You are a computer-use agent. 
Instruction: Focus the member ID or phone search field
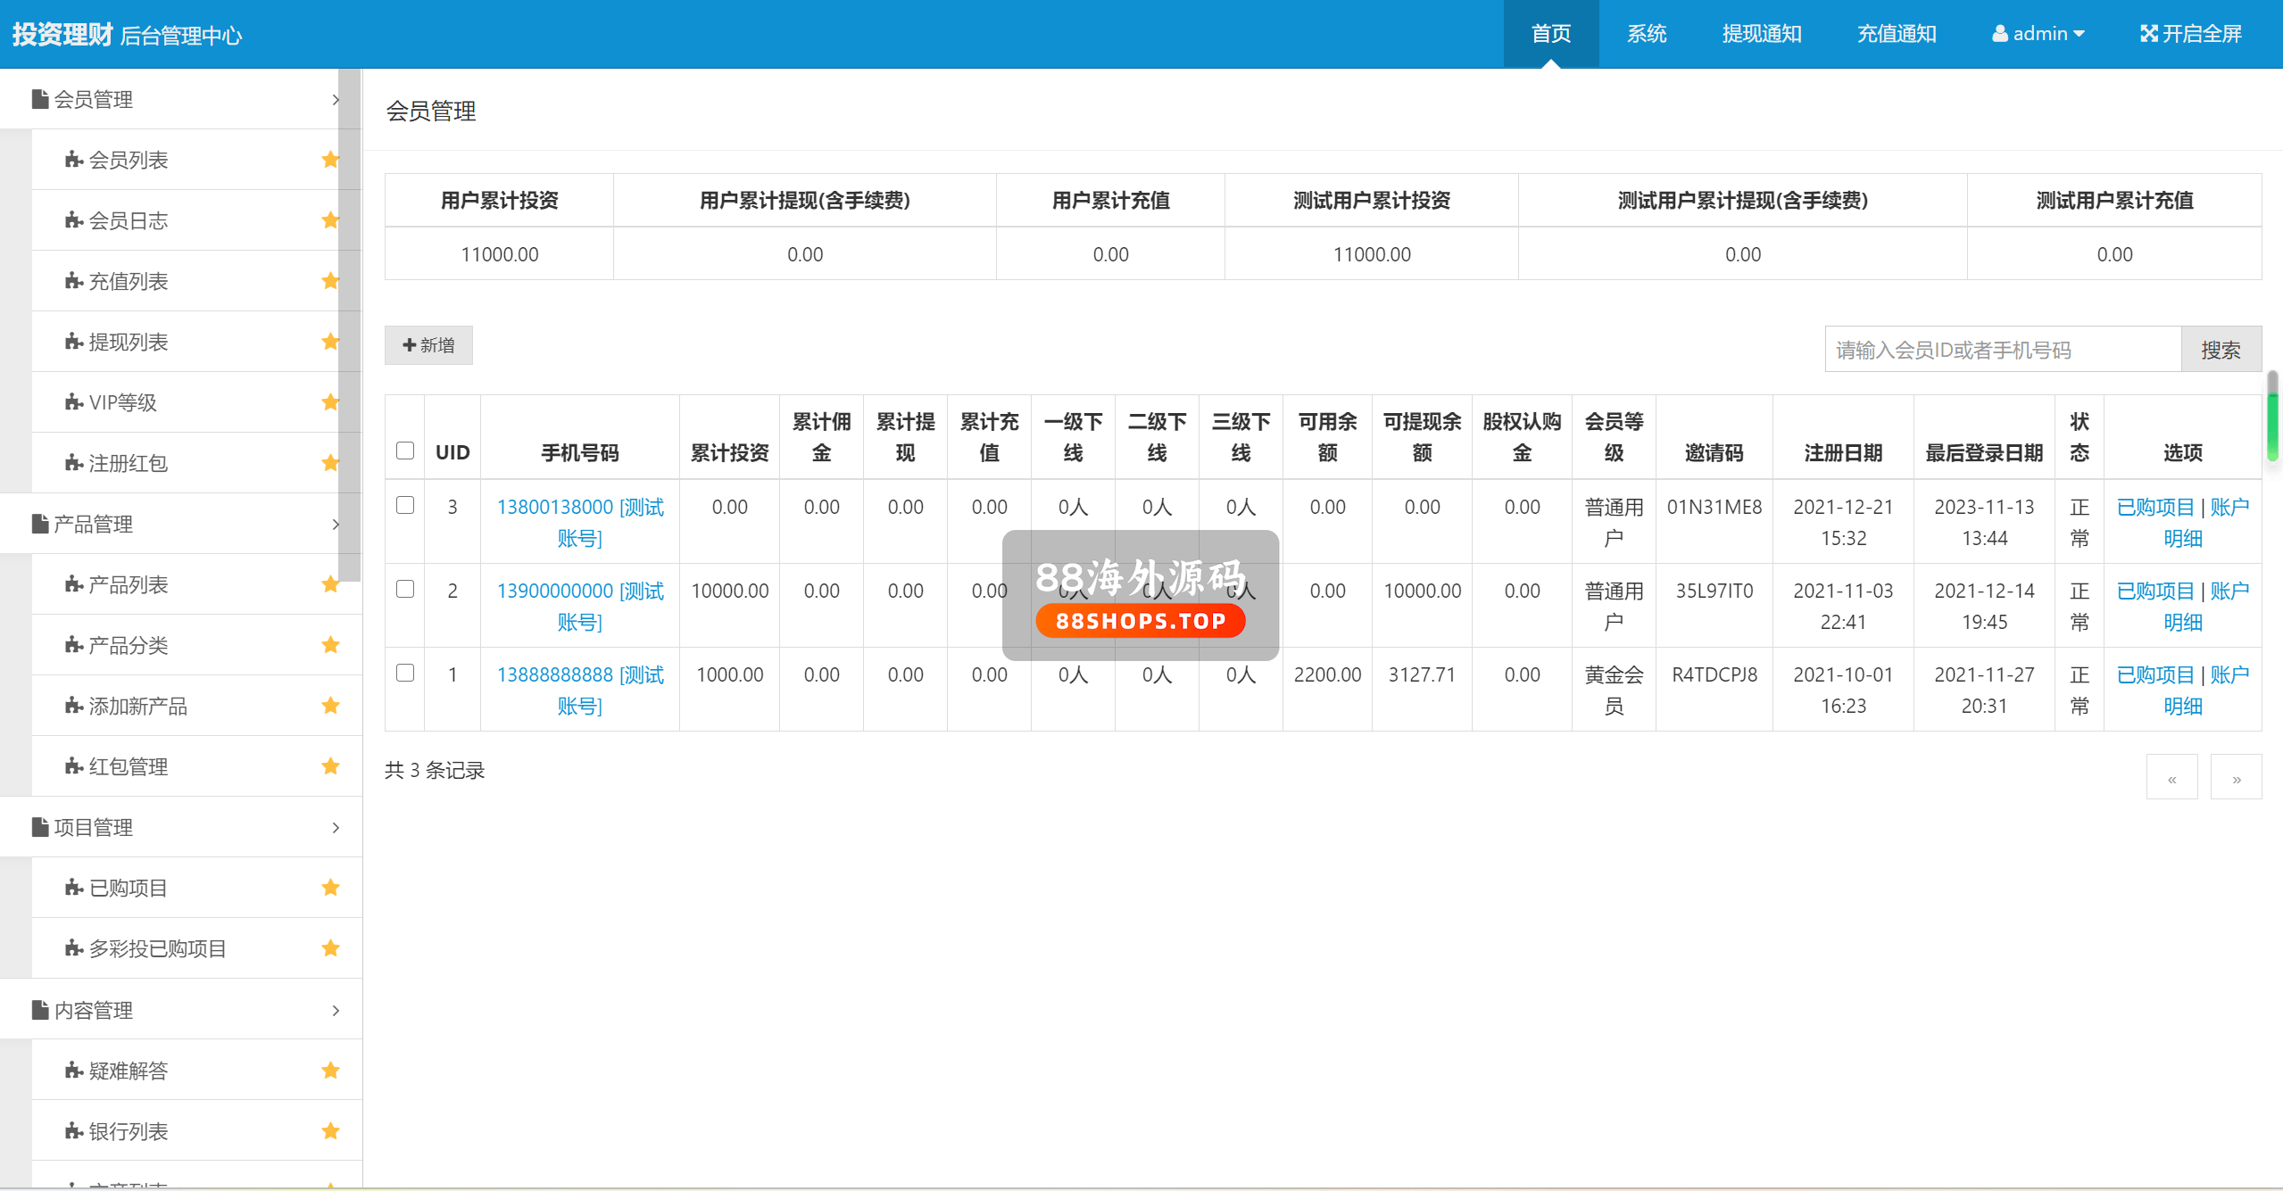pyautogui.click(x=2002, y=350)
